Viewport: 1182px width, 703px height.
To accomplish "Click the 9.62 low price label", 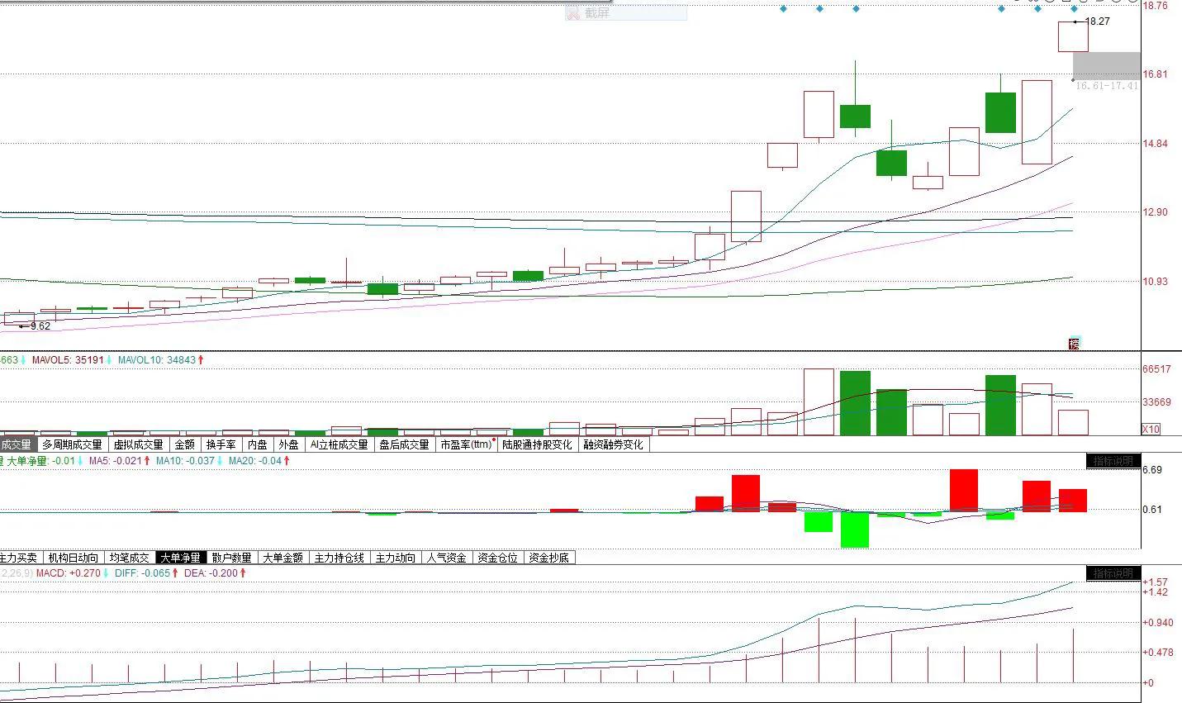I will tap(40, 326).
